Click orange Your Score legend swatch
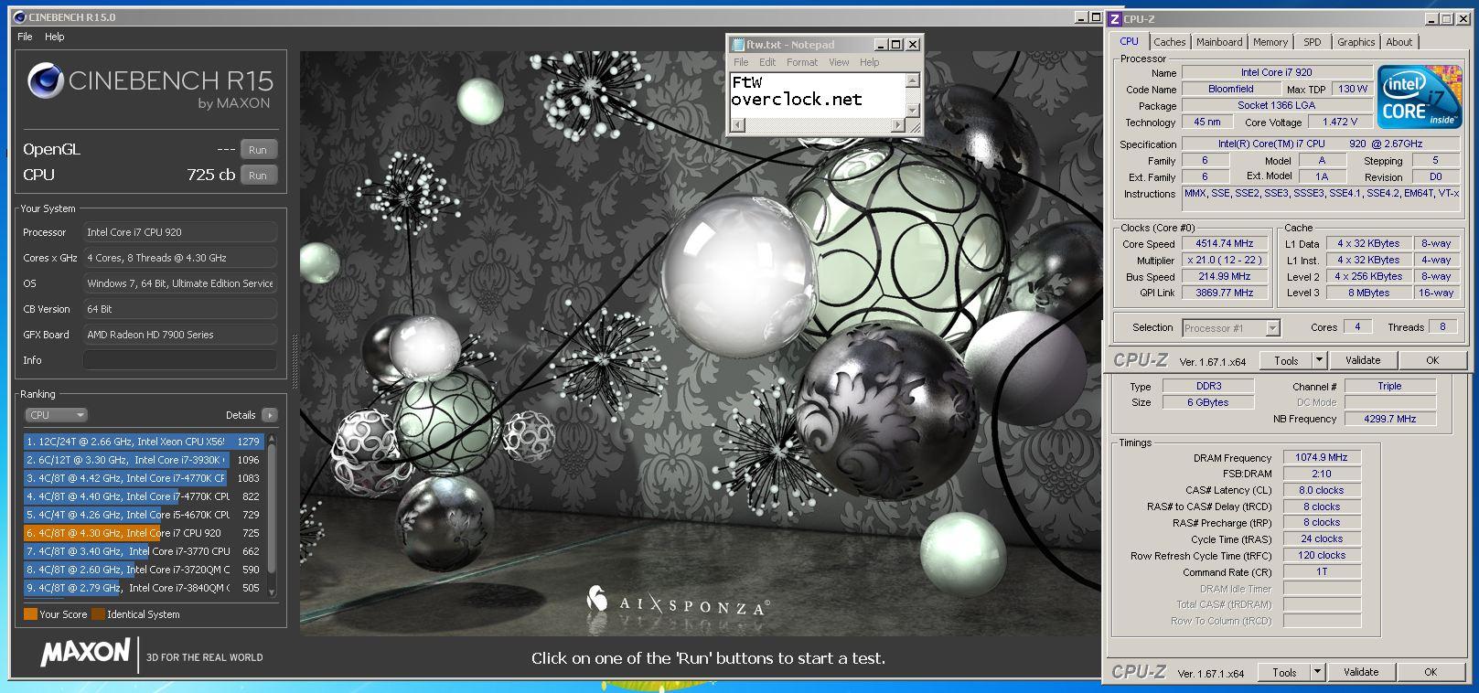The image size is (1479, 693). 30,614
